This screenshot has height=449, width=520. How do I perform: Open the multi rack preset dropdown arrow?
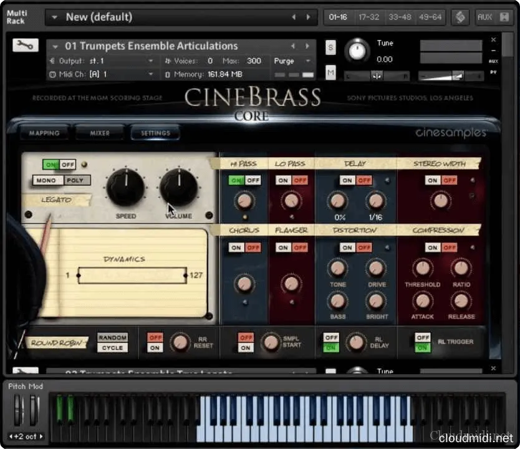click(55, 17)
